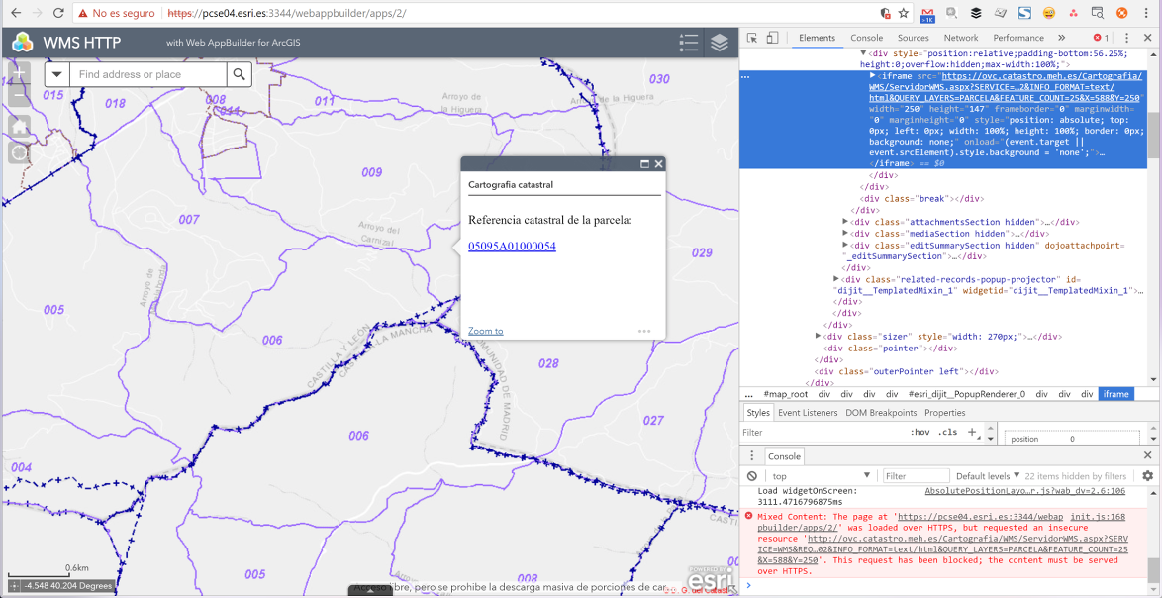Click the coordinates widget icon at bottom left
1162x598 pixels.
15,586
